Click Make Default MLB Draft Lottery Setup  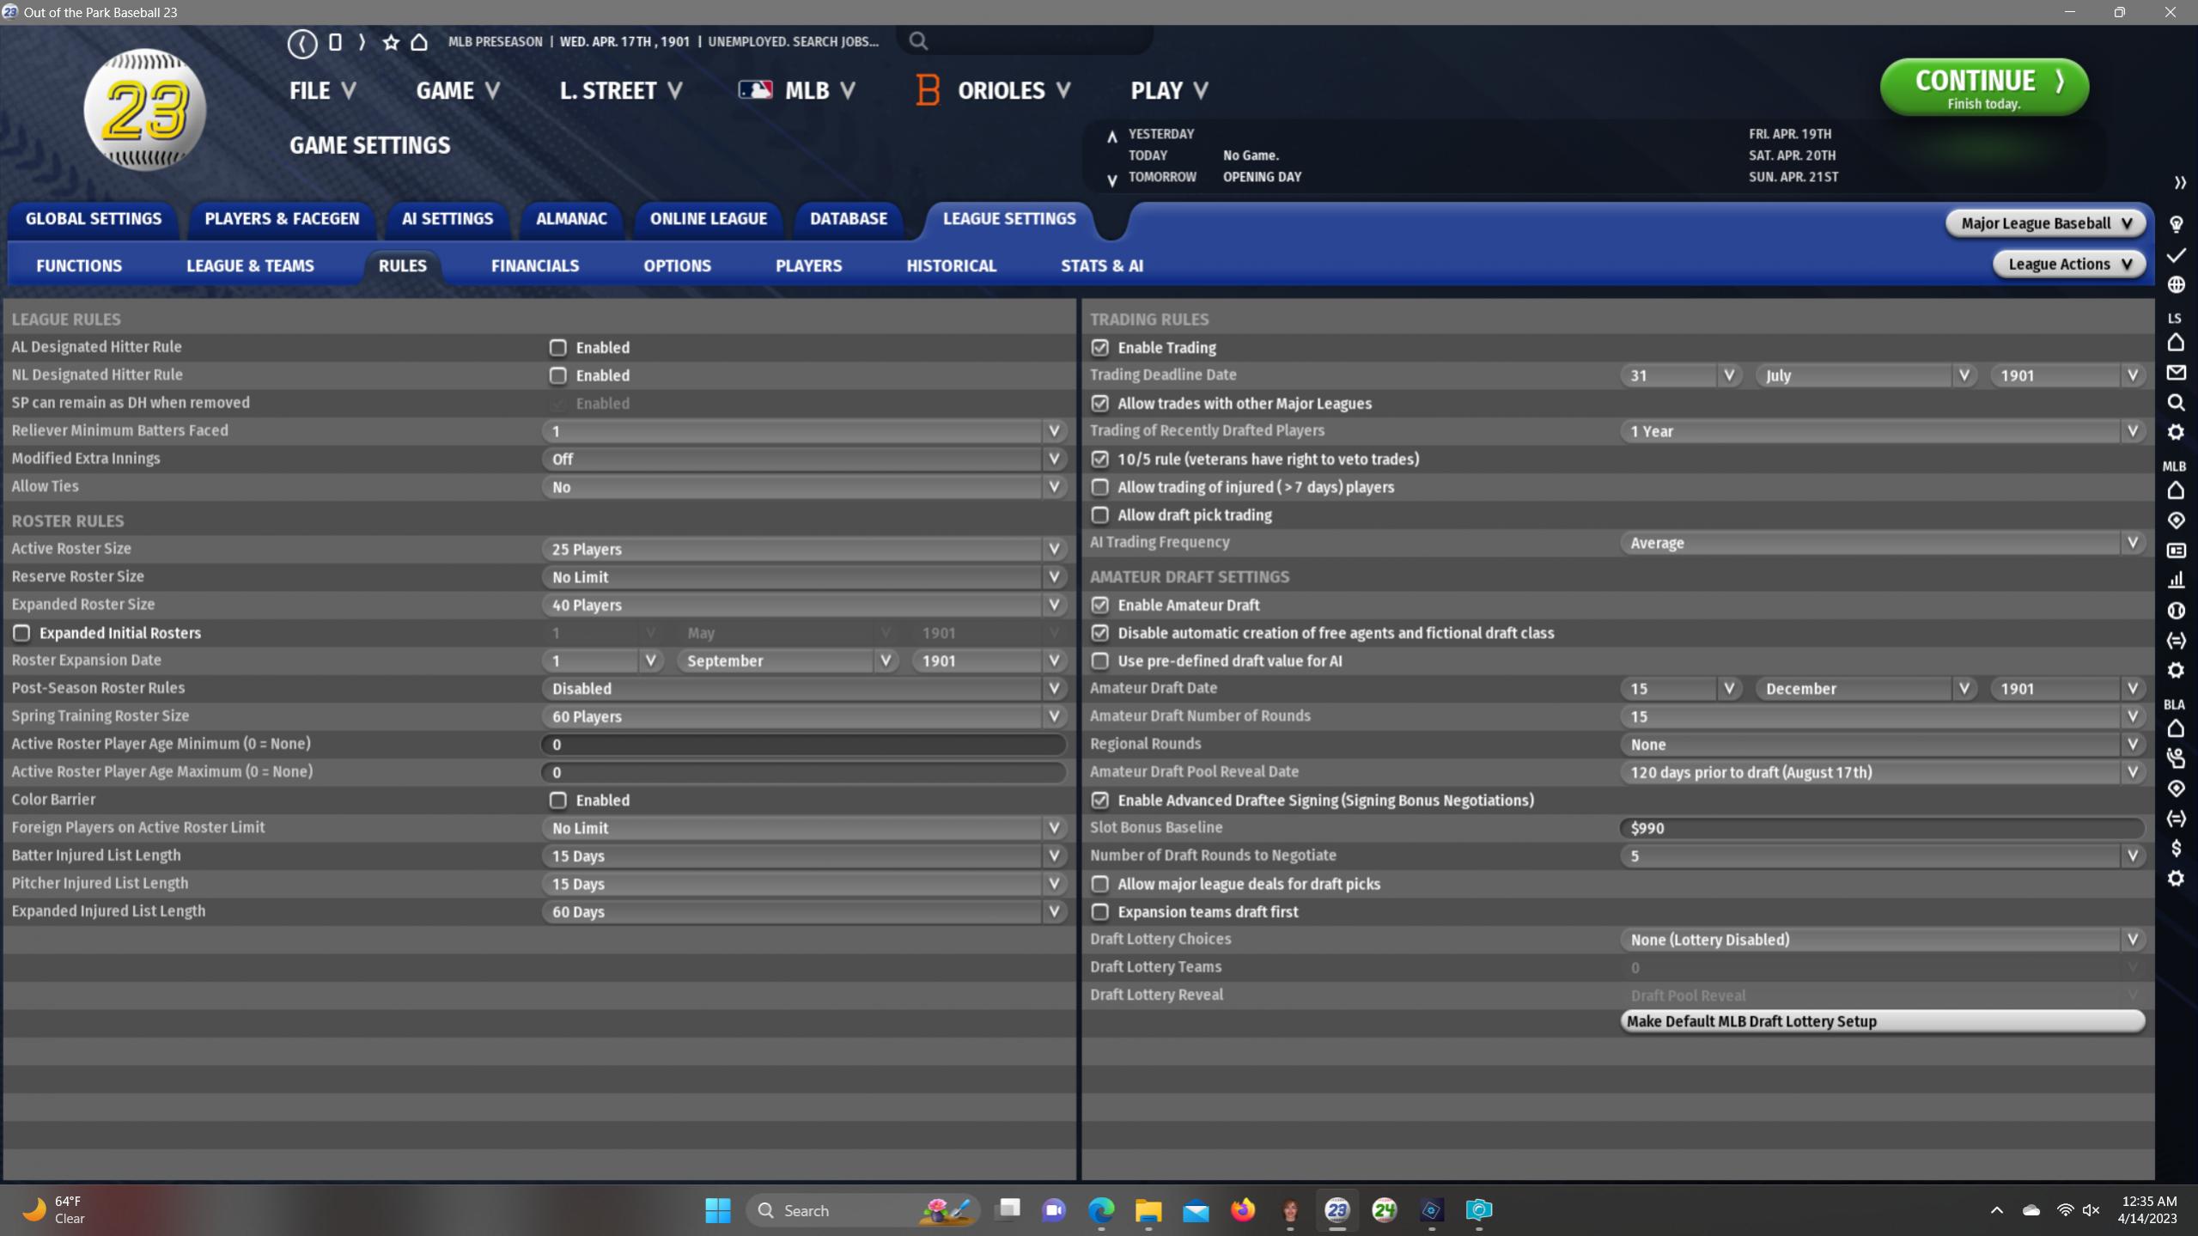[x=1881, y=1021]
